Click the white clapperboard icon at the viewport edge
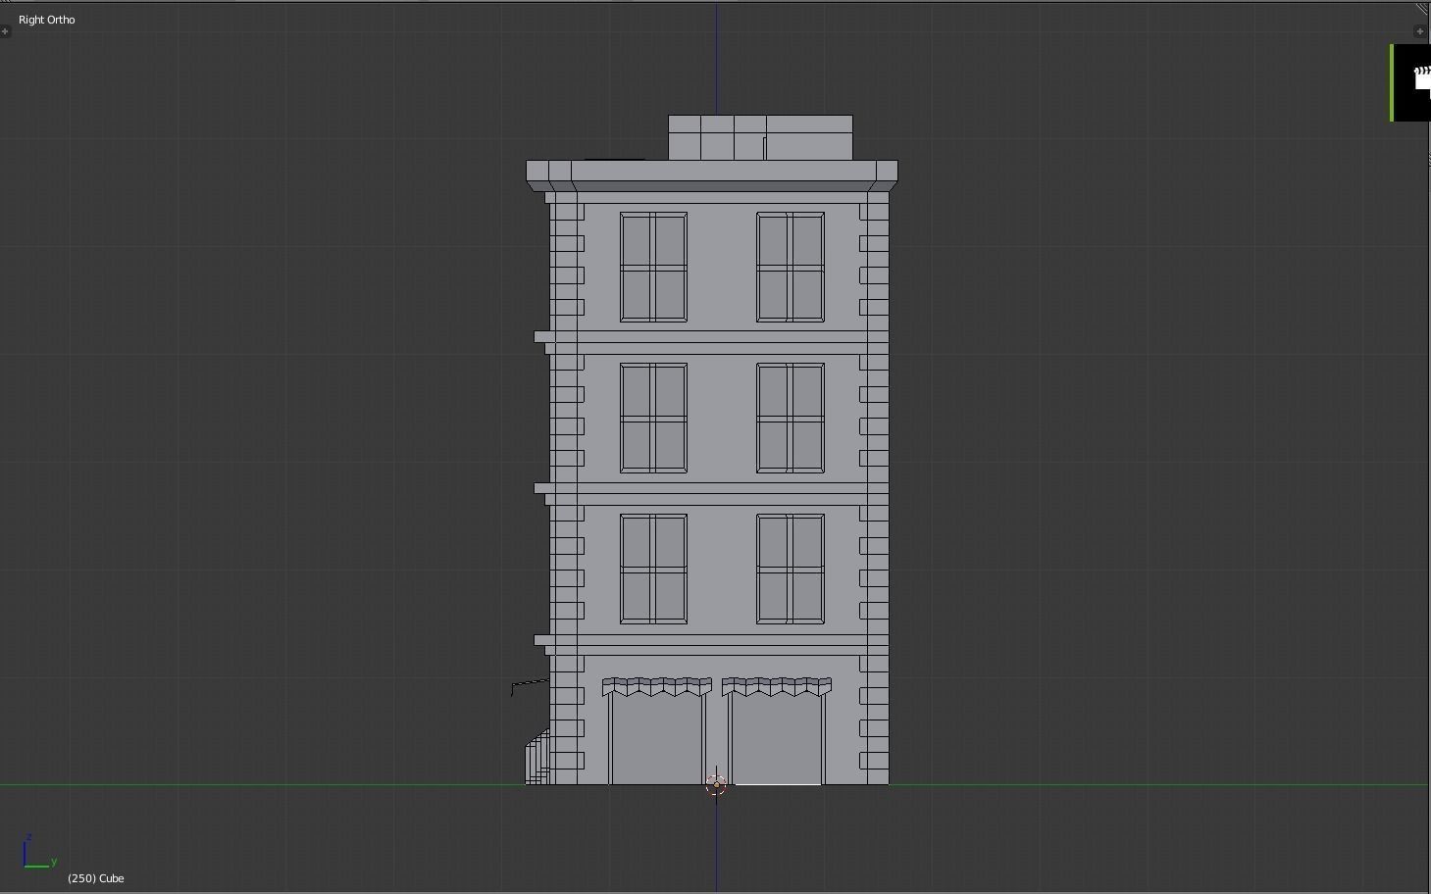The width and height of the screenshot is (1431, 894). [x=1421, y=78]
